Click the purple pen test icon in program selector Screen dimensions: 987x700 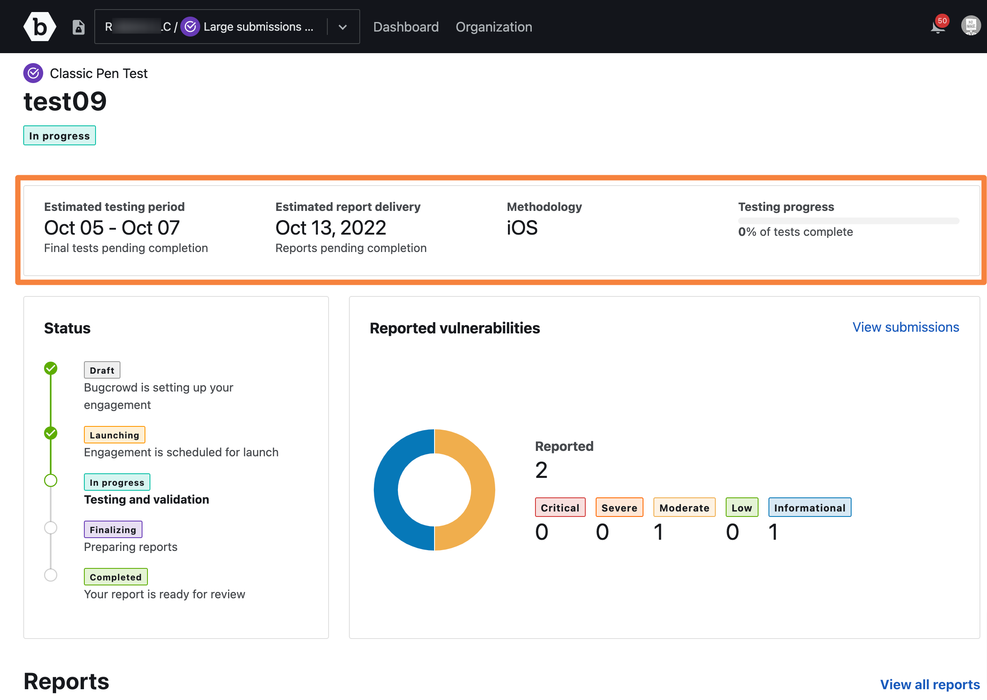[190, 27]
